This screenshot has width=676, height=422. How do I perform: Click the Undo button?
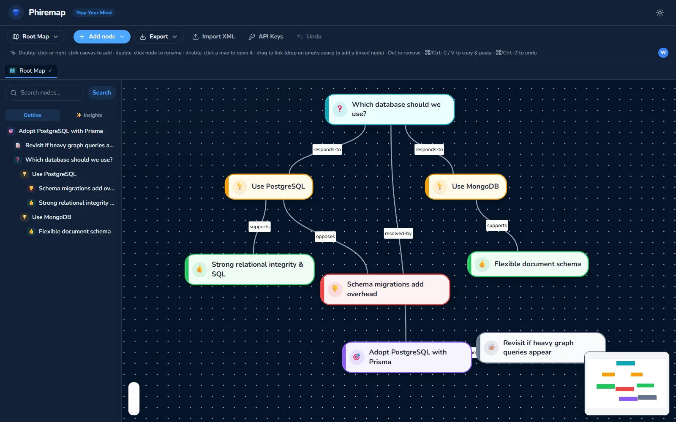point(309,37)
